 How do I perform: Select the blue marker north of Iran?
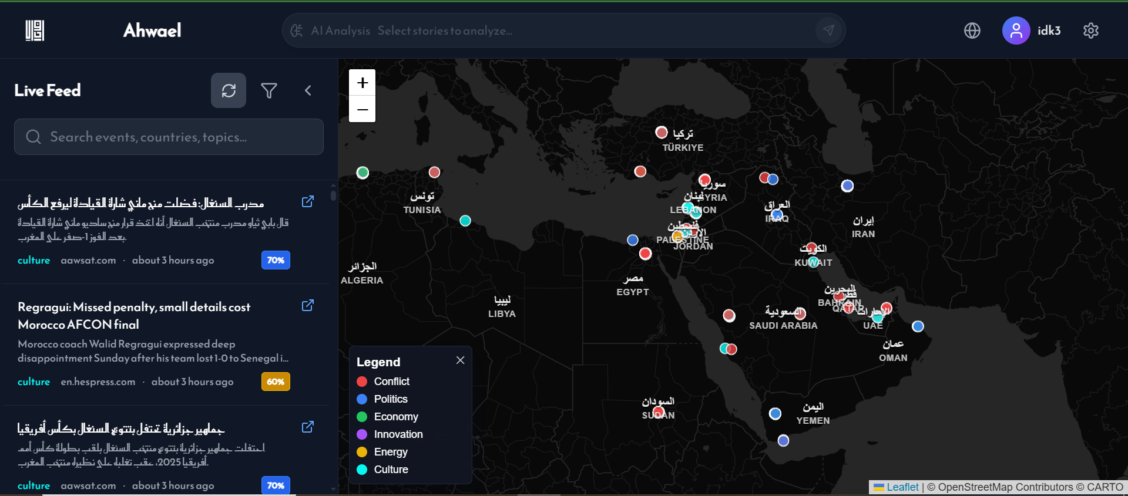[x=847, y=185]
